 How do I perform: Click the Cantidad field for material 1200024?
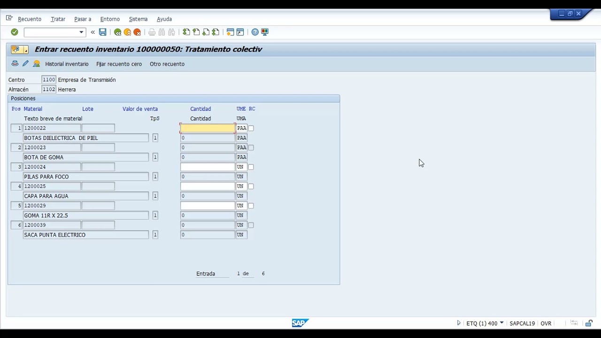coord(208,167)
